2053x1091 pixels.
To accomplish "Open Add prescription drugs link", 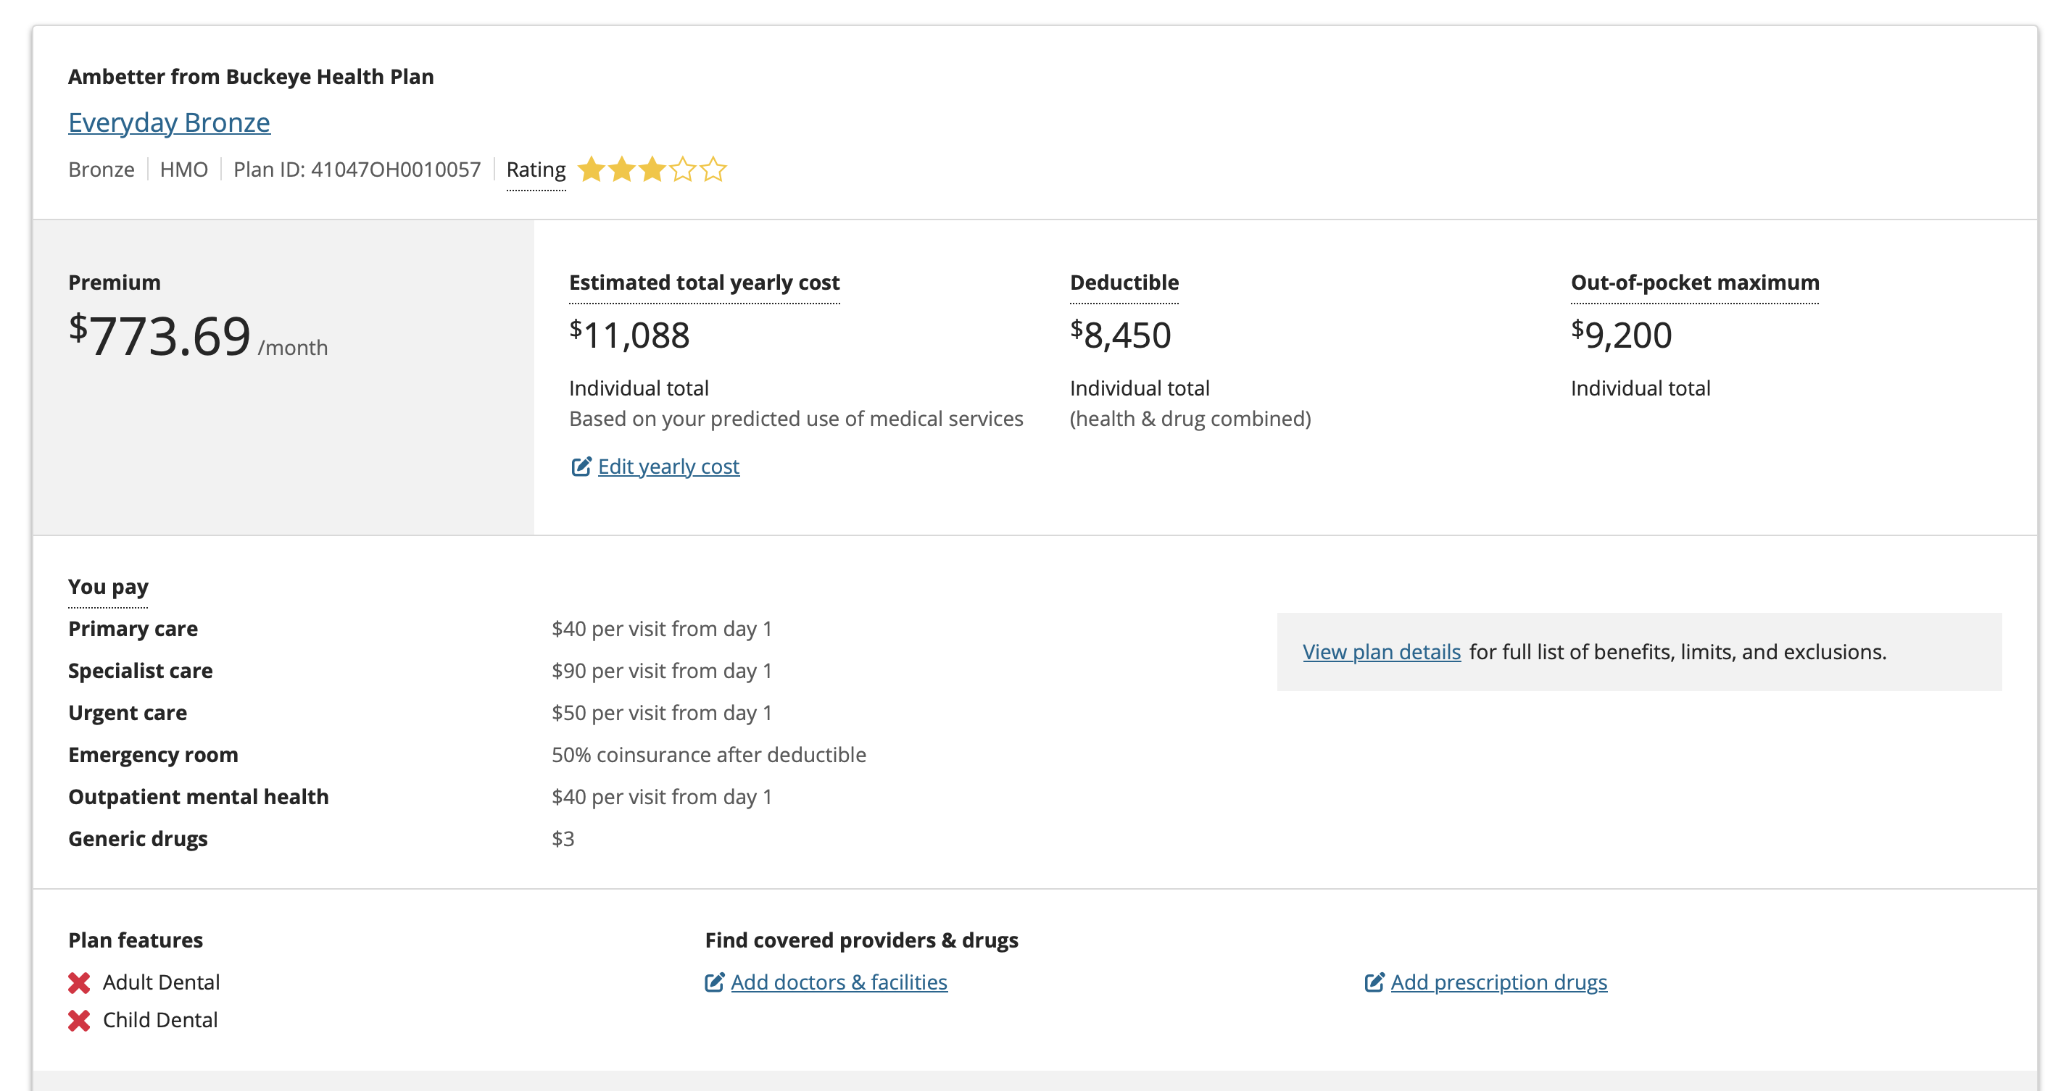I will tap(1498, 982).
